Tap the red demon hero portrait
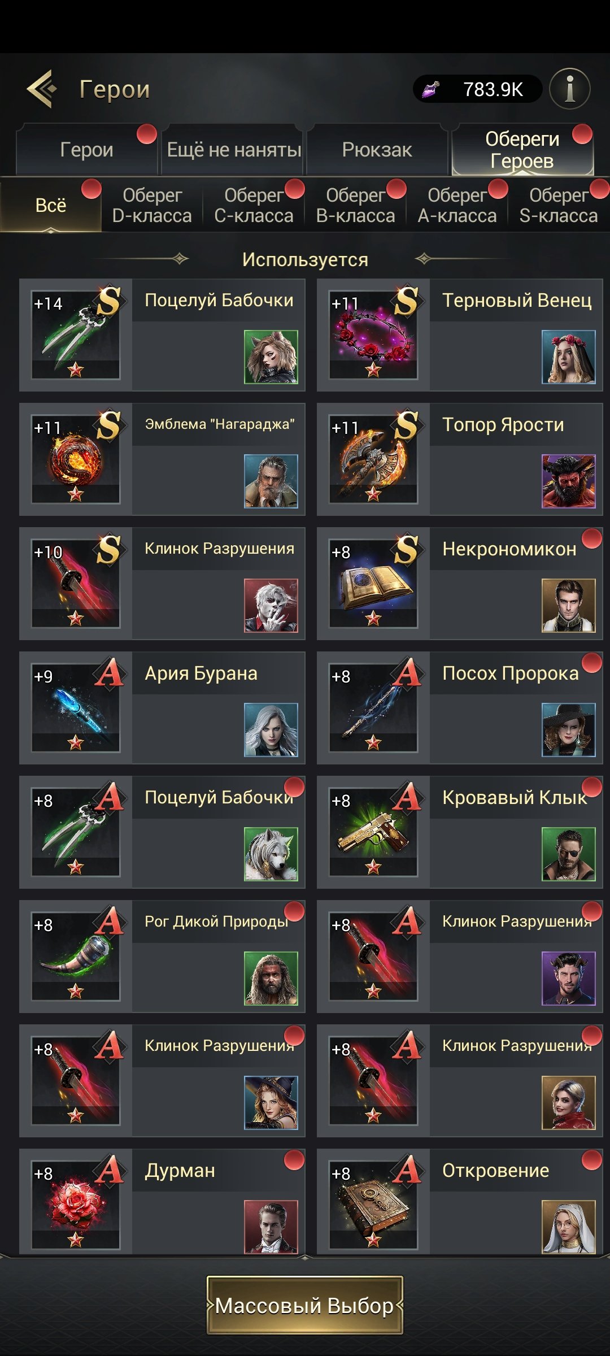The width and height of the screenshot is (610, 1356). pos(568,481)
